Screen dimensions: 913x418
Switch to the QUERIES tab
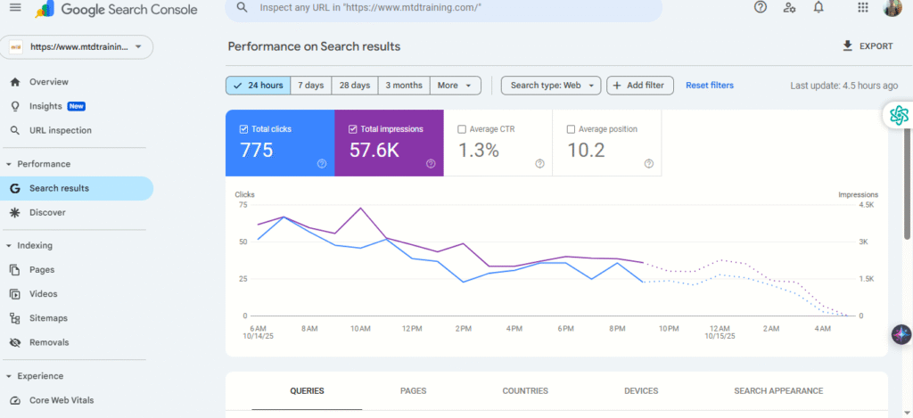pos(307,391)
